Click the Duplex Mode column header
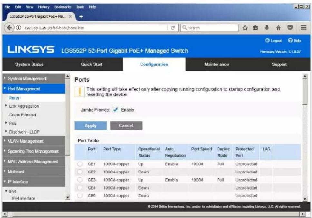312x218 pixels. (x=223, y=152)
